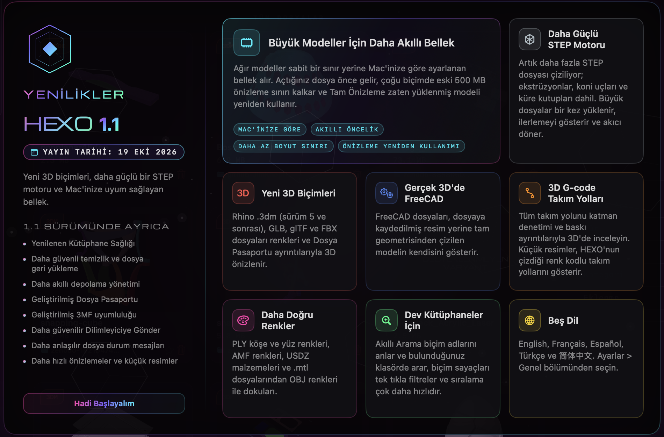The height and width of the screenshot is (437, 664).
Task: Click the PLY köşe ve yüz renkleri description
Action: 285,367
